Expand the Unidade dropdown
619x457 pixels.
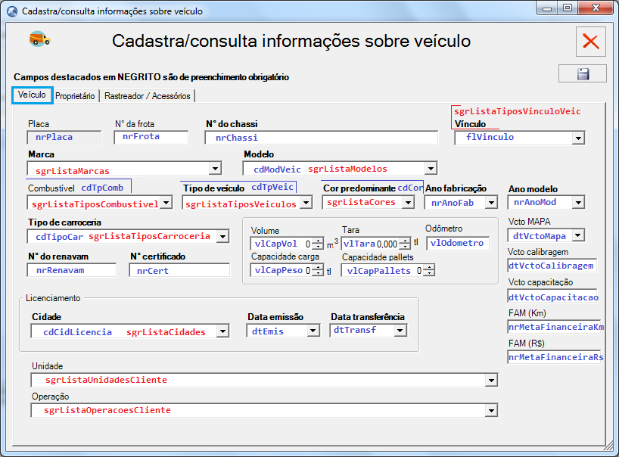tap(491, 381)
